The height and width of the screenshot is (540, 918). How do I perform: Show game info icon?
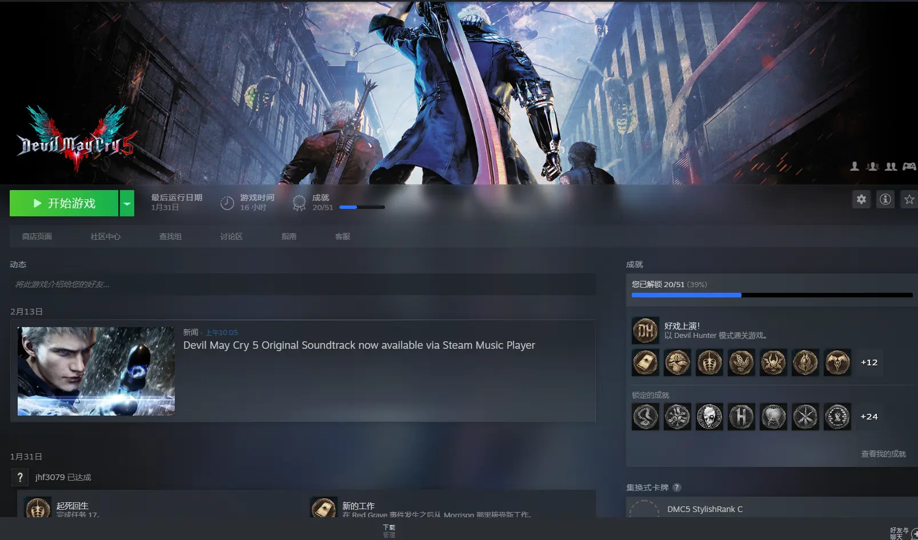(x=885, y=199)
